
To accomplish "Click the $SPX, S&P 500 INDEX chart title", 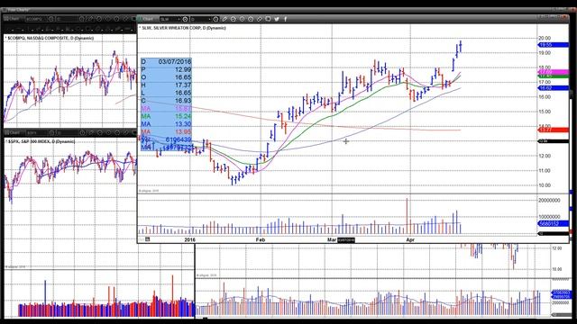I will 41,141.
